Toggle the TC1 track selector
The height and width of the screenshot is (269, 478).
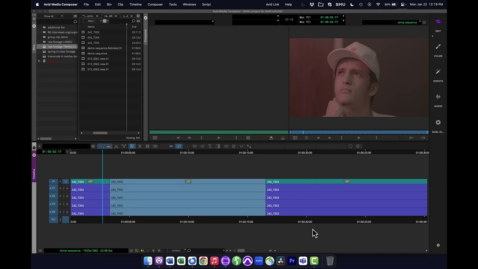point(53,220)
